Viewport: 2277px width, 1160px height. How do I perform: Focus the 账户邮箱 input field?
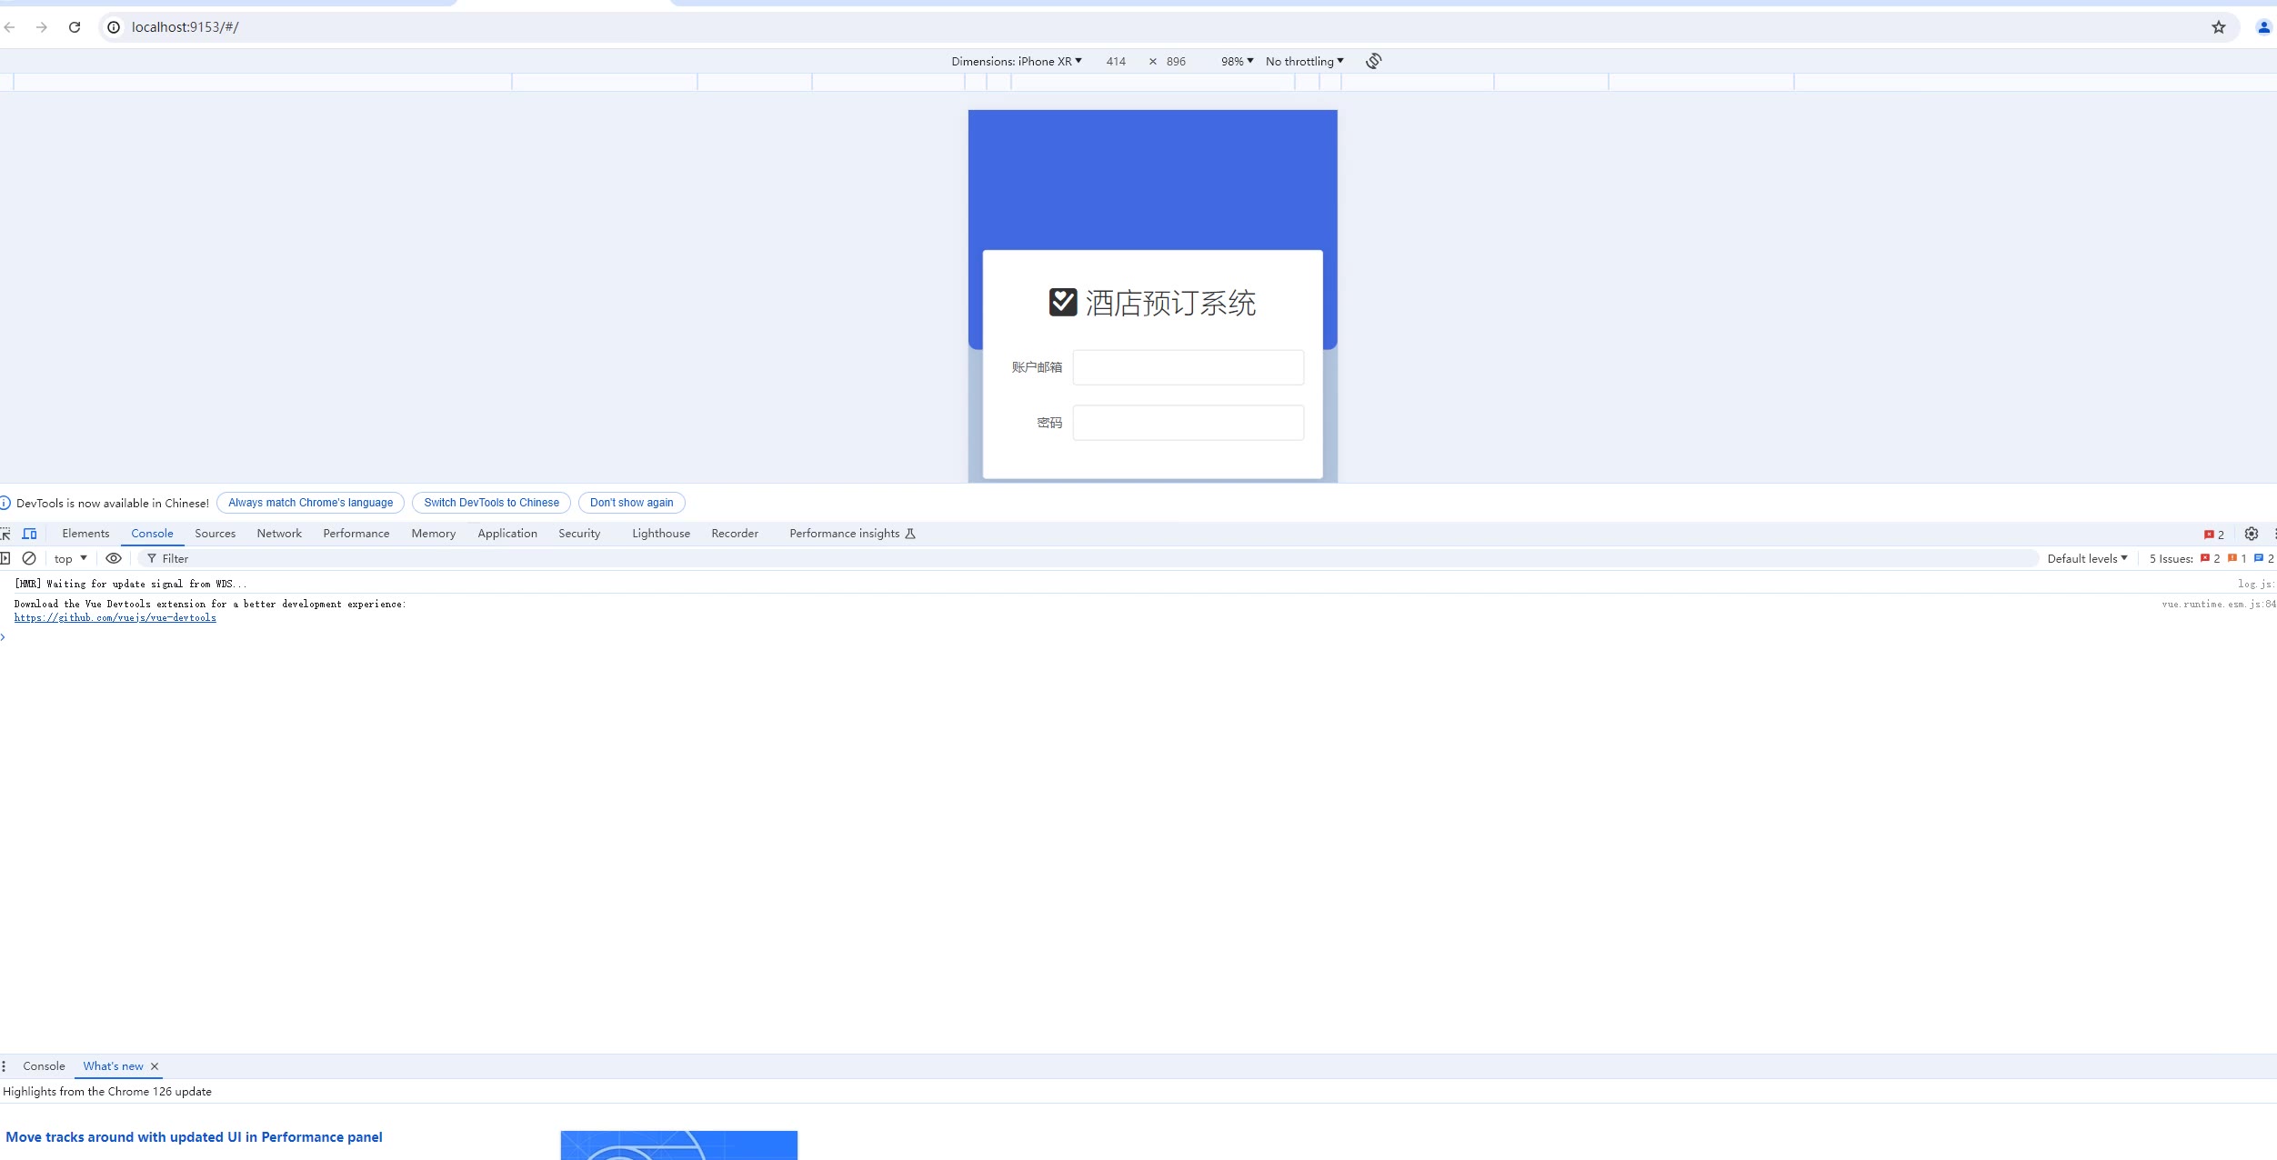(1188, 367)
